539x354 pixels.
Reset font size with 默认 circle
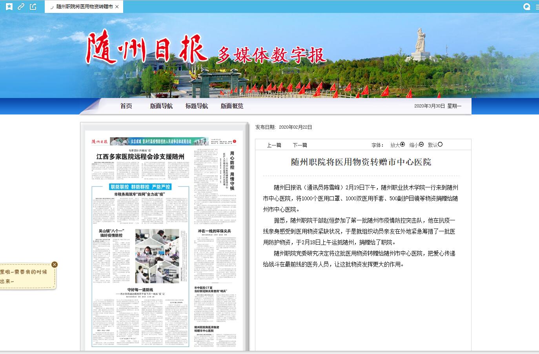(x=440, y=145)
